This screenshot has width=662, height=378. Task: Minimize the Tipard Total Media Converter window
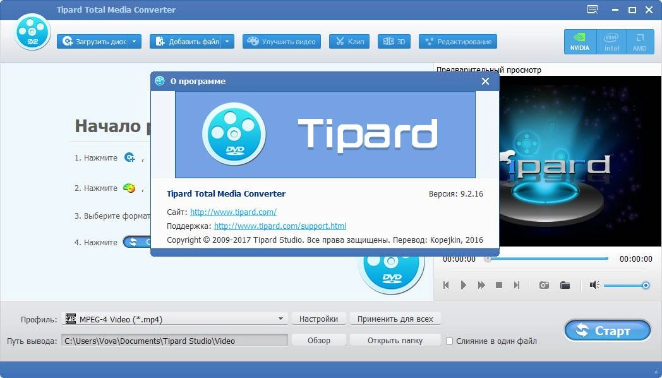coord(615,10)
